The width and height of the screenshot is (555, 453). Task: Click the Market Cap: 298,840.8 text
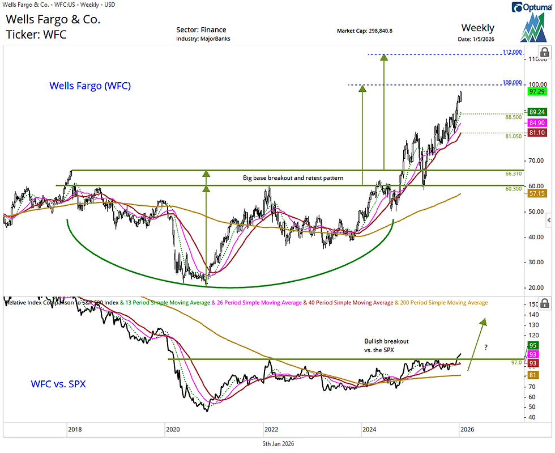(365, 31)
